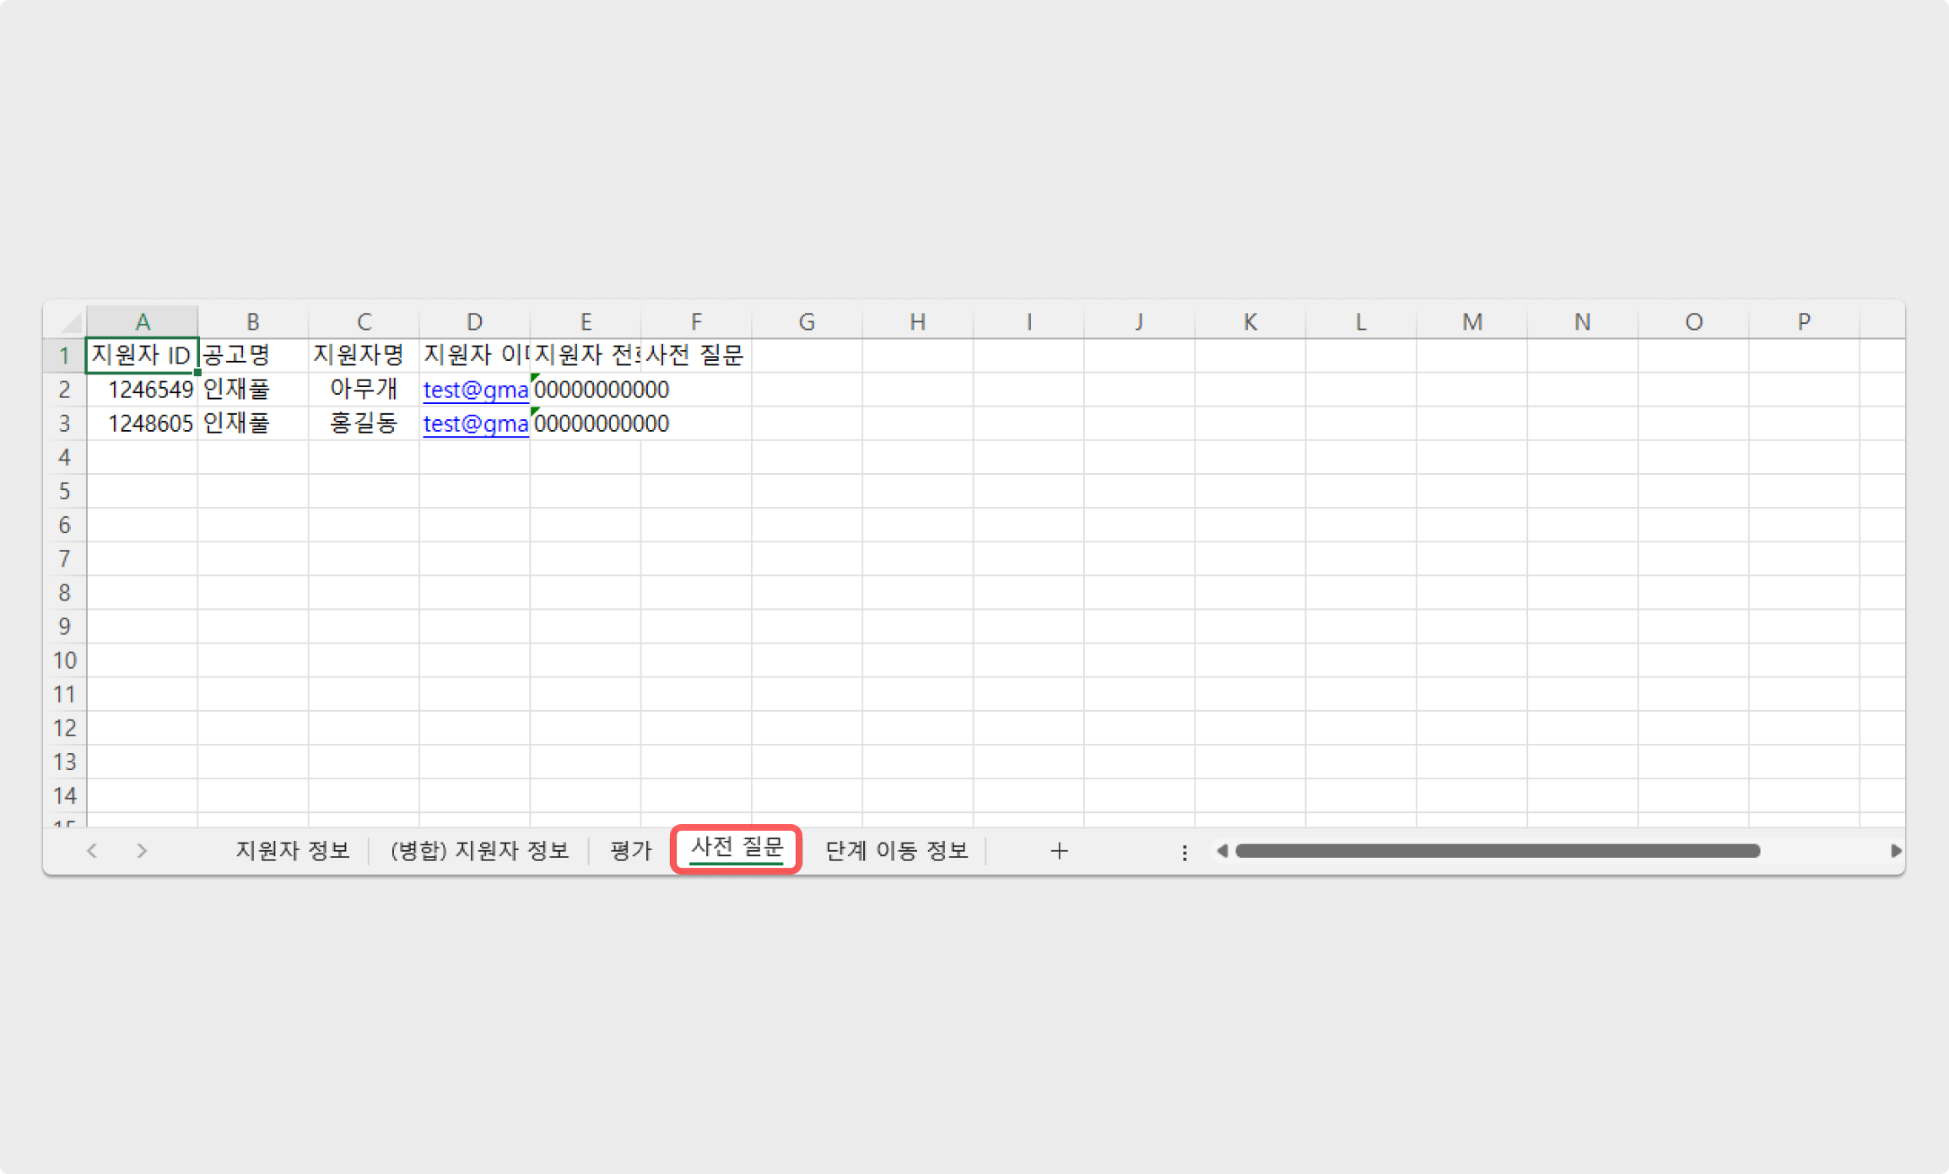Viewport: 1949px width, 1174px height.
Task: Click the add new sheet plus icon
Action: pos(1059,851)
